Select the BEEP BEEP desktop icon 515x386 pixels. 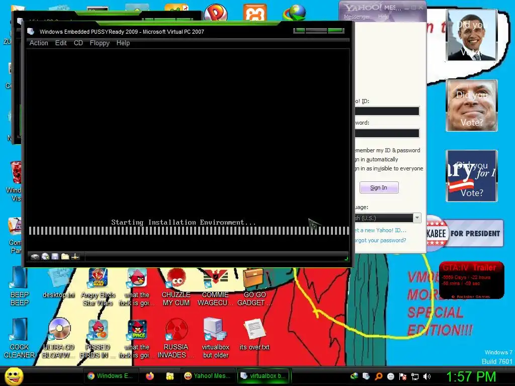tap(20, 286)
